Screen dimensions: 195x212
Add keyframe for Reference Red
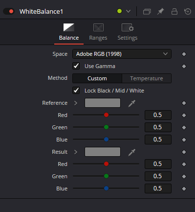pyautogui.click(x=184, y=115)
